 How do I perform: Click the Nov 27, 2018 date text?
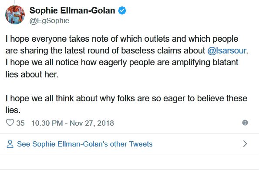[92, 123]
